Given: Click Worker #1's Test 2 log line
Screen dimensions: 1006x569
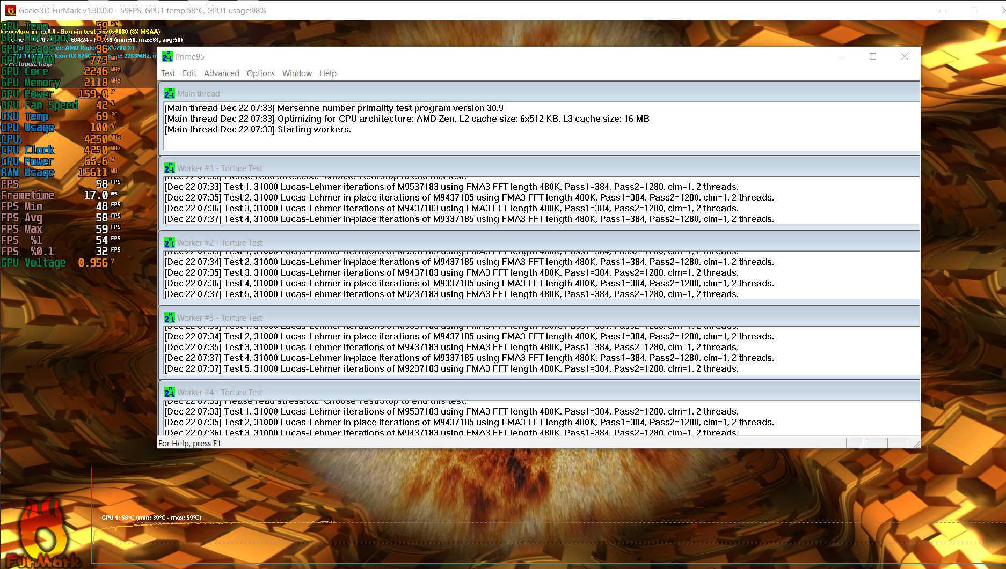Looking at the screenshot, I should [469, 197].
